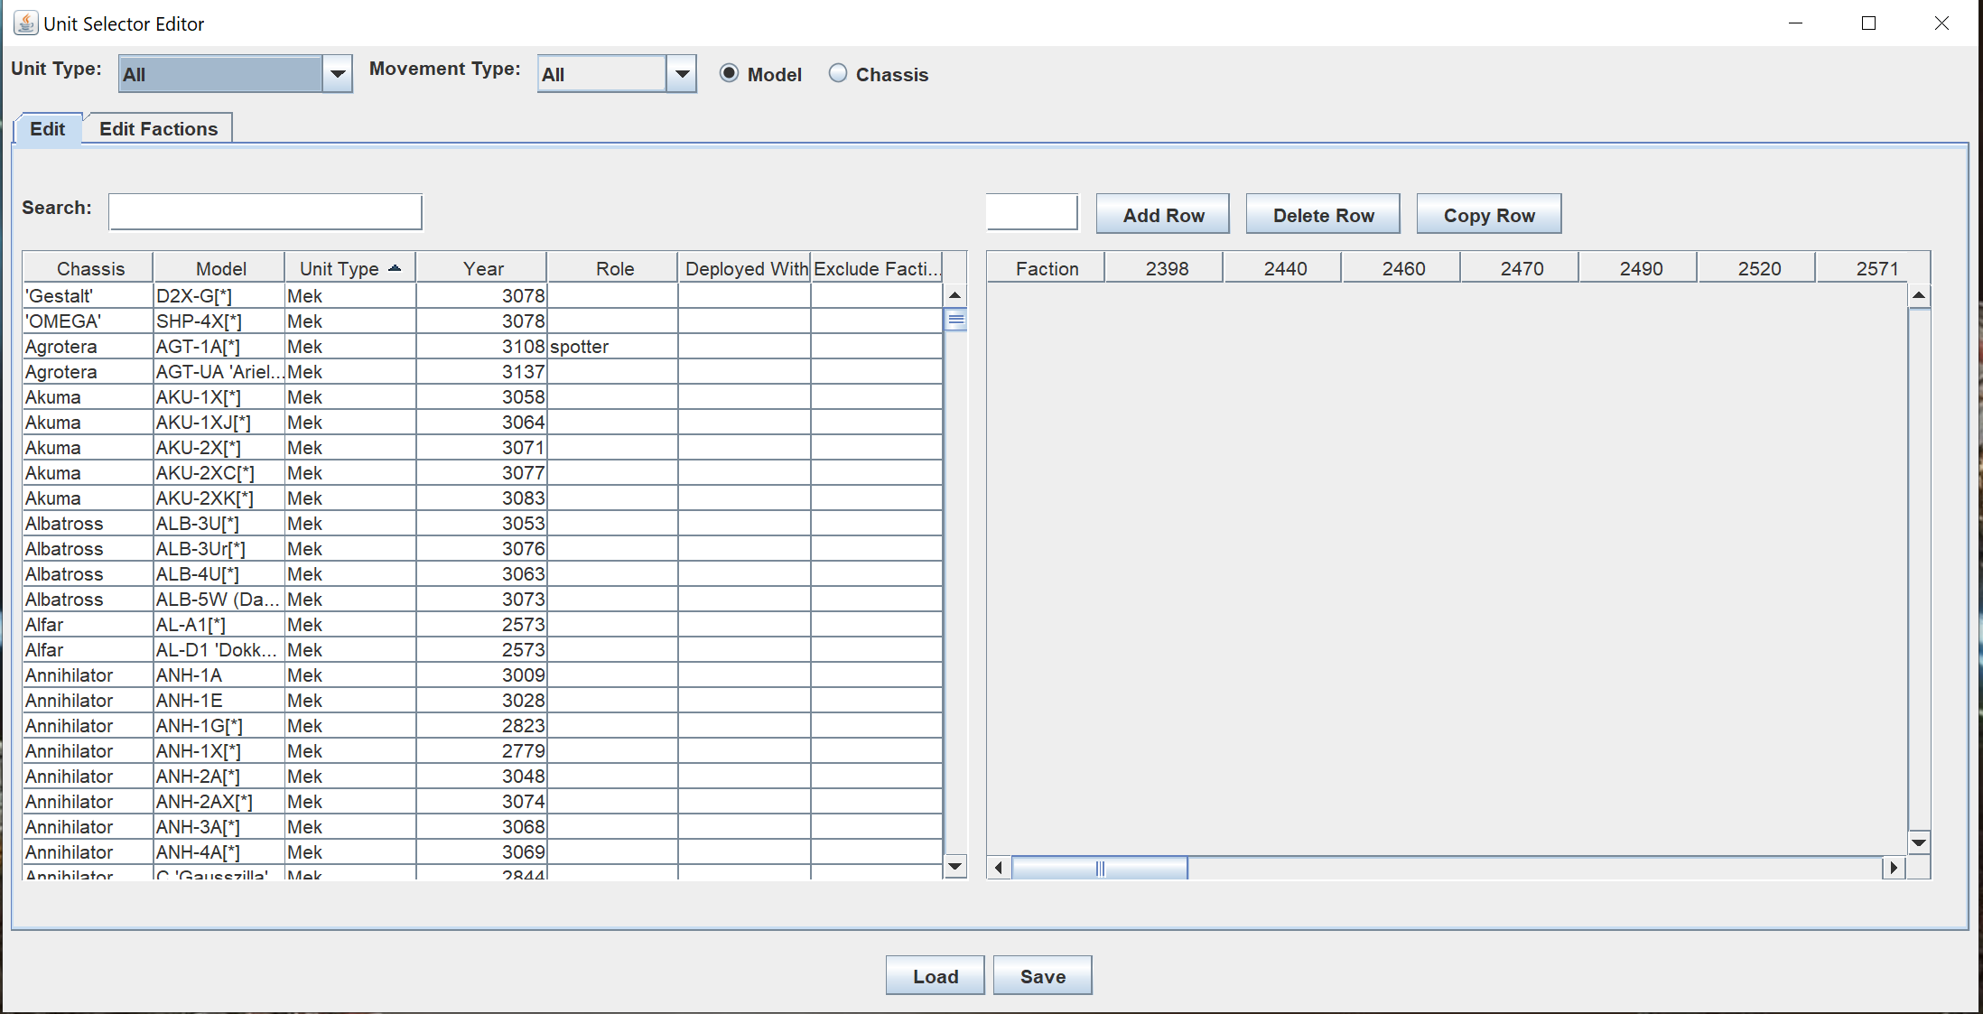Click the left arrow of horizontal scrollbar
This screenshot has width=1983, height=1014.
pos(998,867)
